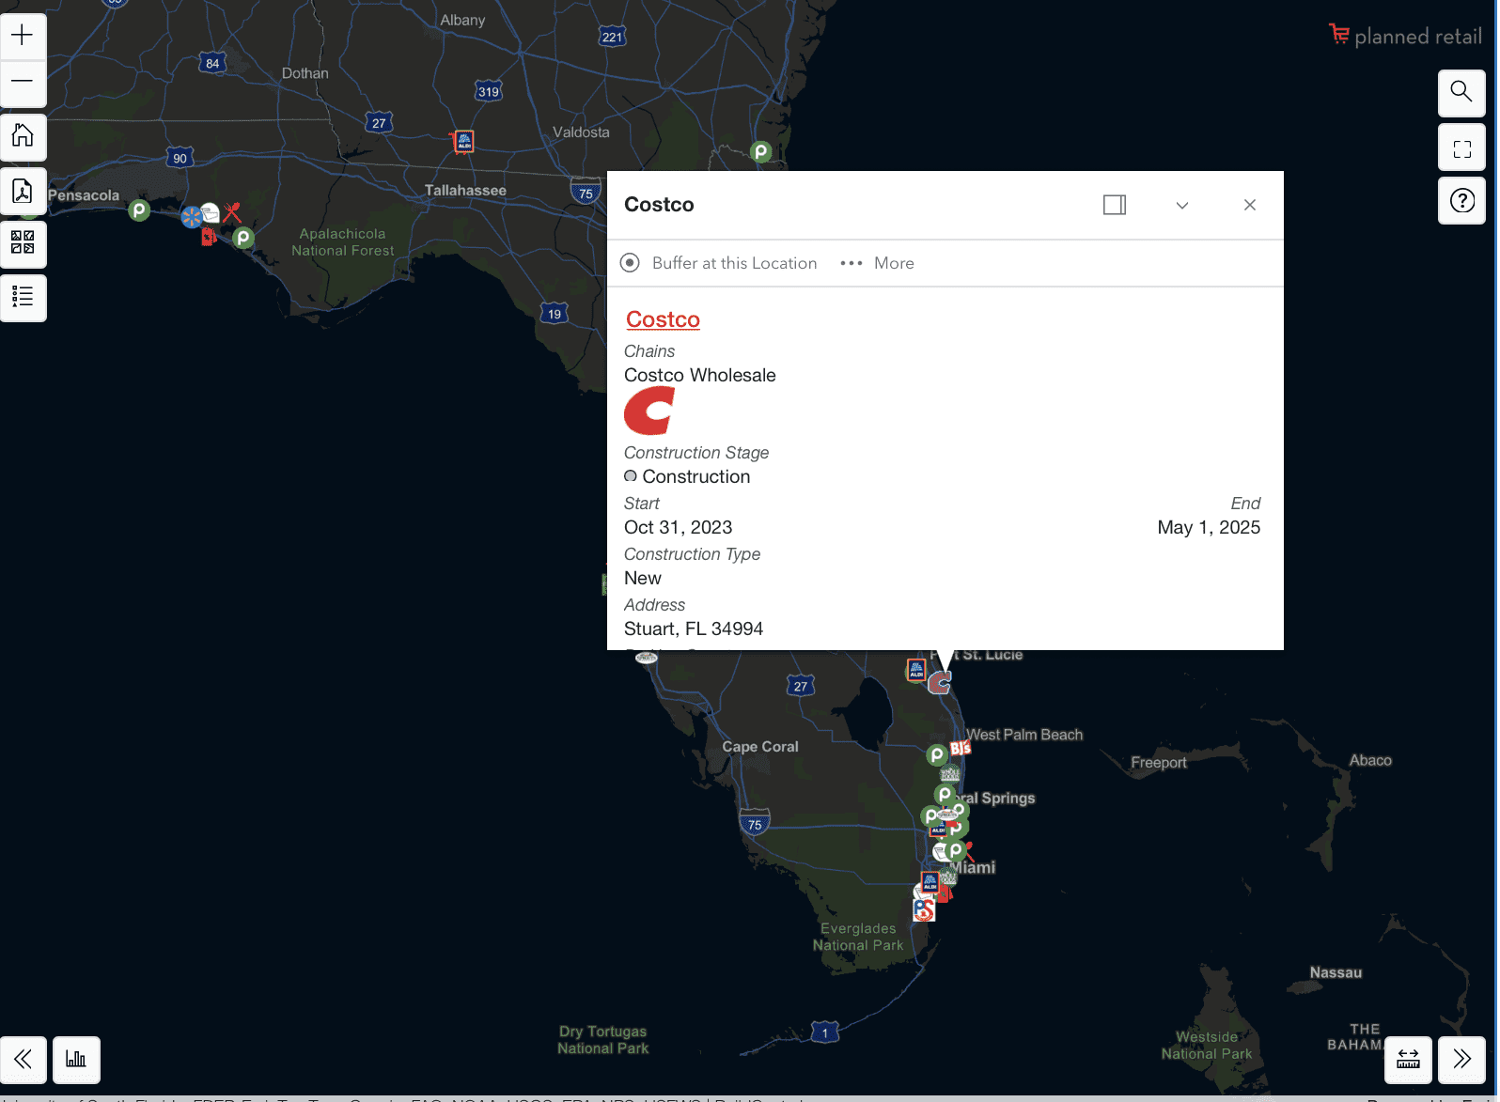Close the Costco popup
This screenshot has height=1102, width=1500.
[1250, 205]
